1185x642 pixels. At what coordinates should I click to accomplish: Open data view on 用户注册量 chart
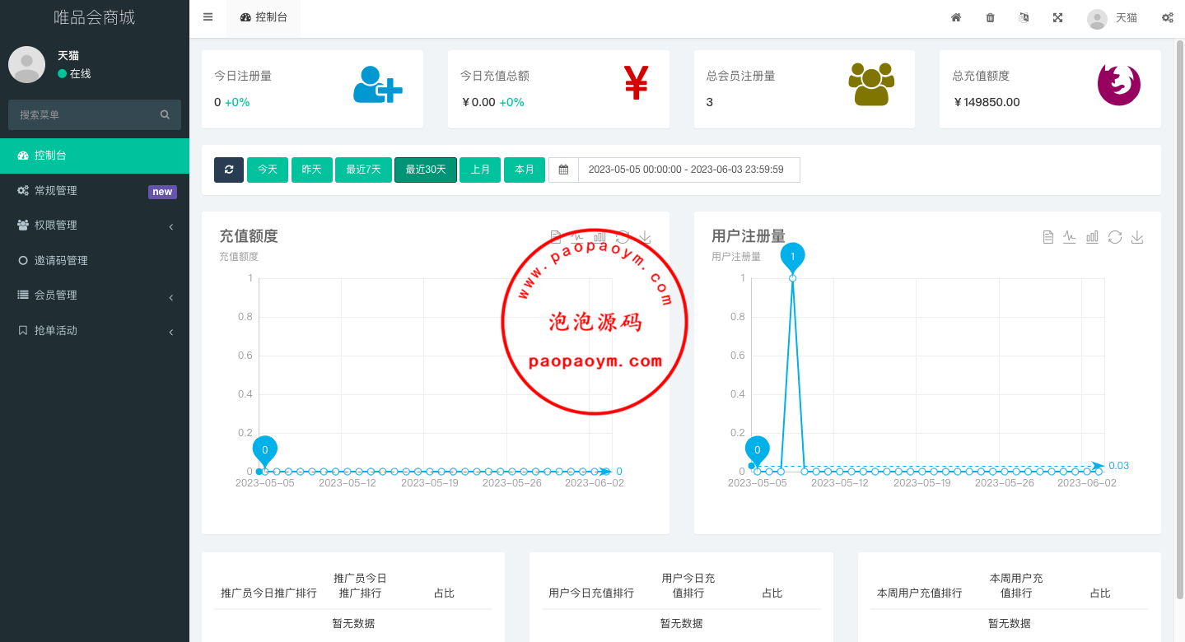tap(1047, 237)
